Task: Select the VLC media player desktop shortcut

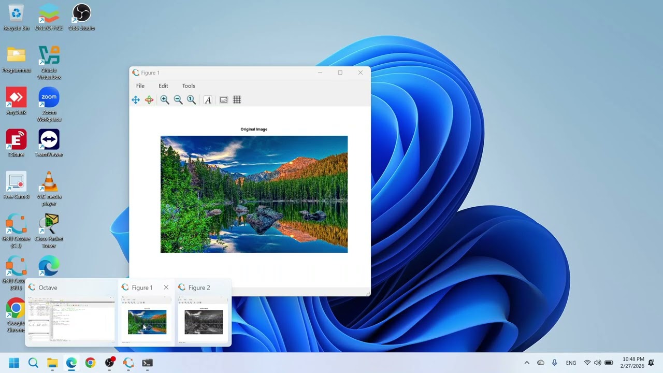Action: tap(49, 189)
